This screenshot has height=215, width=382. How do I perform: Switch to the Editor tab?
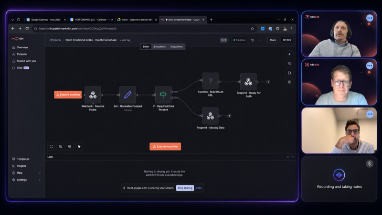[146, 46]
